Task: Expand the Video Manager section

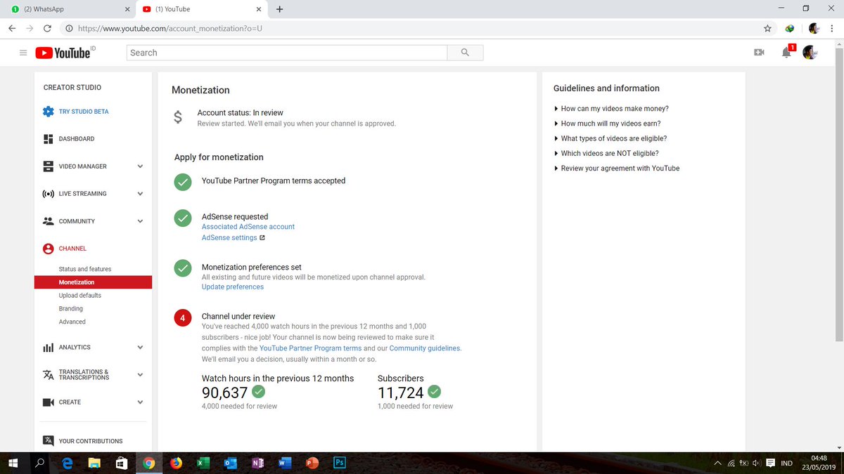Action: coord(140,166)
